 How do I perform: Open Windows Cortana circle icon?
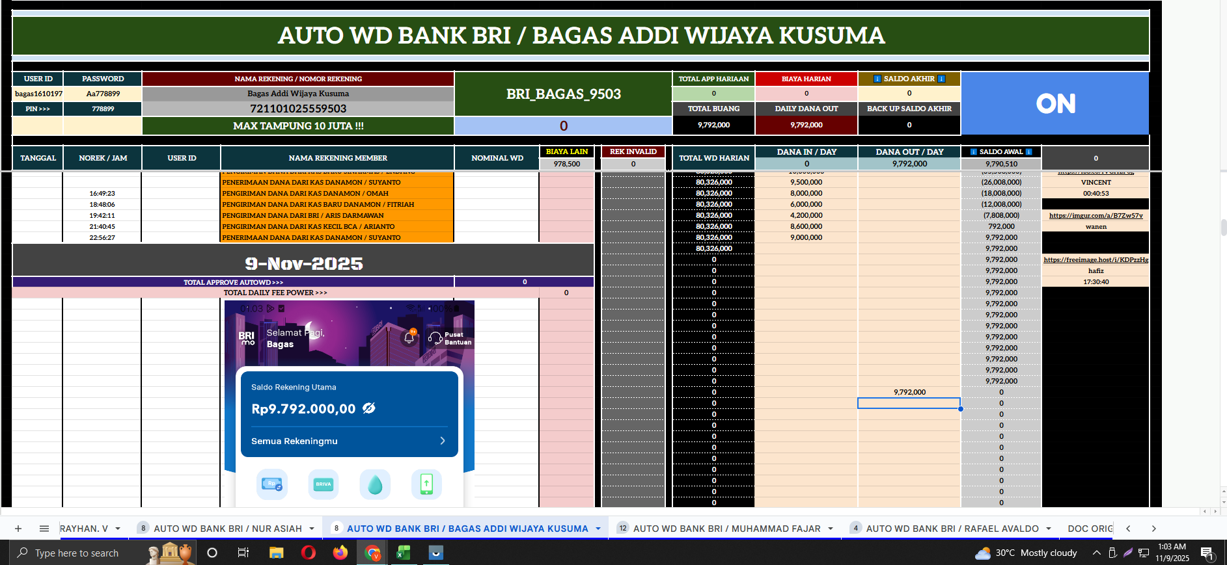(212, 553)
